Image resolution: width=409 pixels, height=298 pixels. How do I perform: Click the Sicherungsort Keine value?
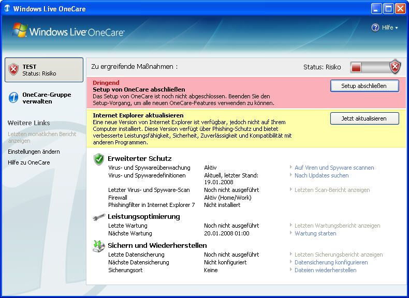pyautogui.click(x=211, y=270)
